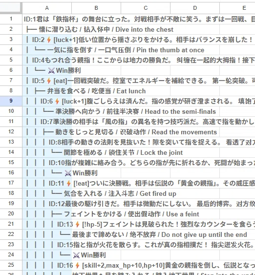
Task: Select column B header
Action: click(96, 8)
